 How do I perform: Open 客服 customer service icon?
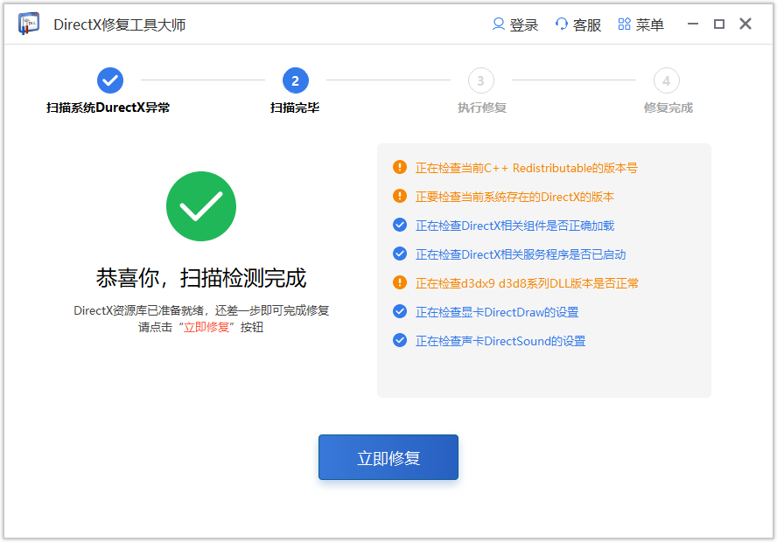[x=560, y=24]
